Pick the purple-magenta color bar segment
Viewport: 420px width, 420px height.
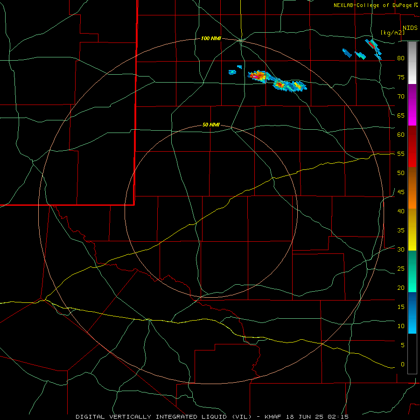pos(412,105)
